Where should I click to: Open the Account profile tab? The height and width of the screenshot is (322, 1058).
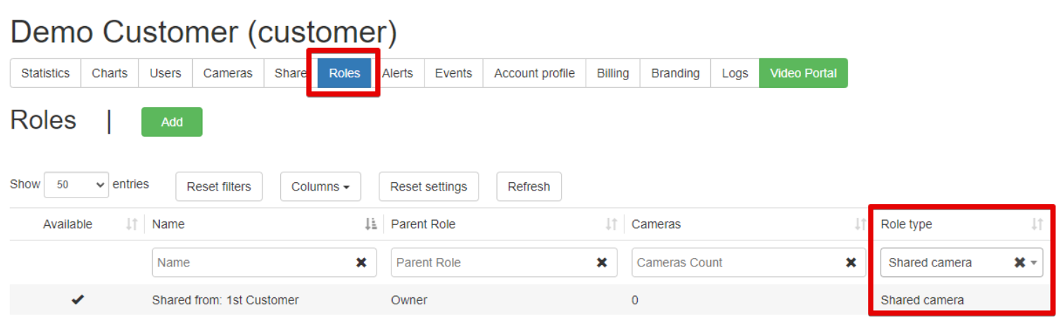coord(534,73)
